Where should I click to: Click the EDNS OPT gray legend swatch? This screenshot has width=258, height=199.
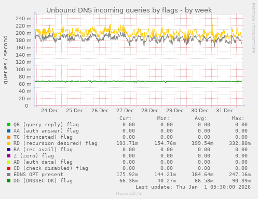[x=9, y=175]
